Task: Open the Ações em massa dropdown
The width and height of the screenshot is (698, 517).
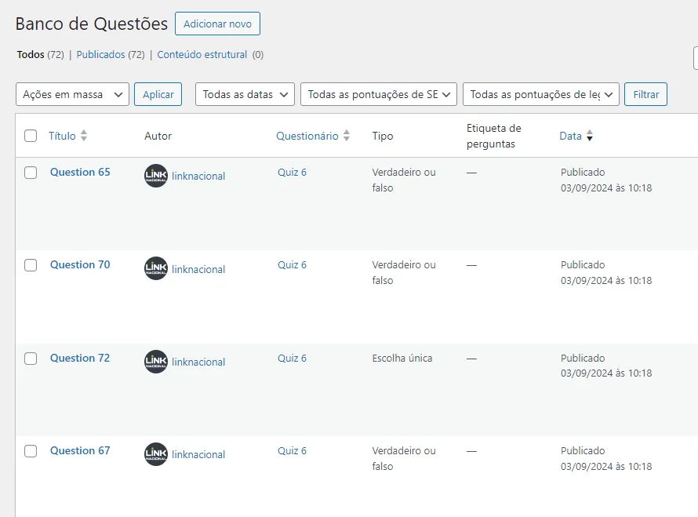Action: (x=72, y=94)
